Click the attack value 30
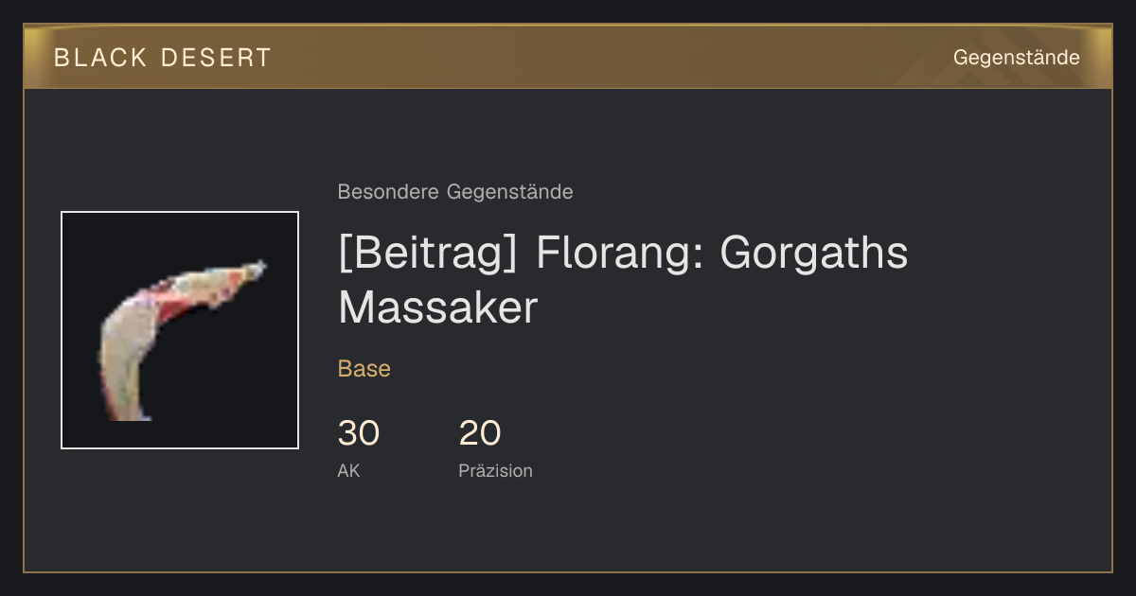Viewport: 1136px width, 596px height. tap(359, 433)
